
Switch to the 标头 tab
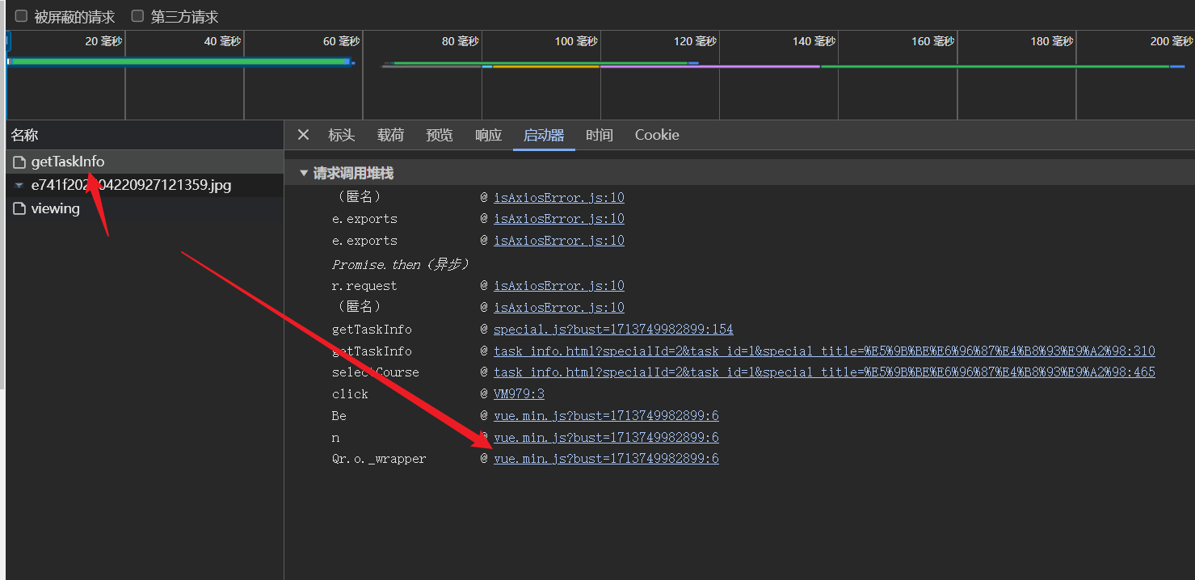click(x=341, y=135)
